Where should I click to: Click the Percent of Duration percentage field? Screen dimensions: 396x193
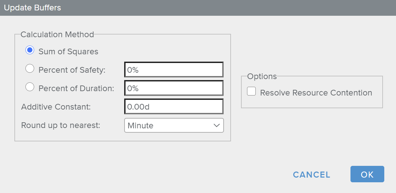click(174, 88)
